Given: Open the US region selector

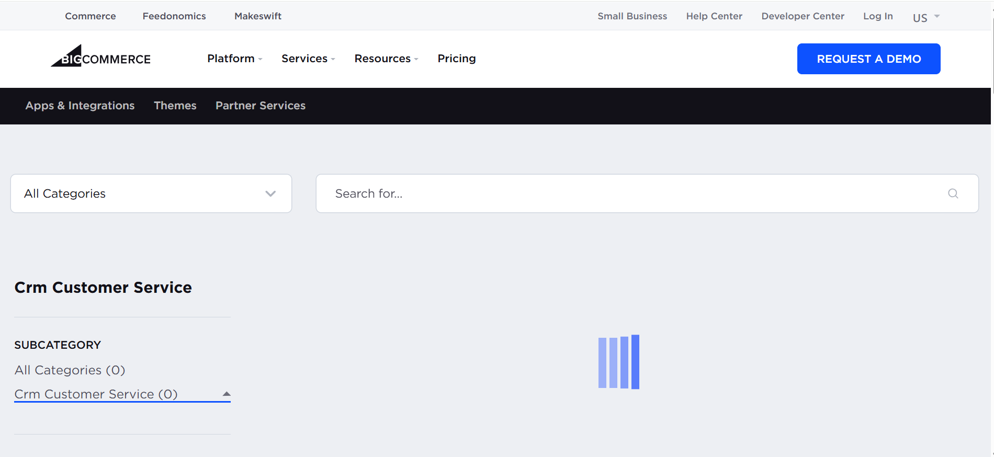Looking at the screenshot, I should tap(926, 17).
